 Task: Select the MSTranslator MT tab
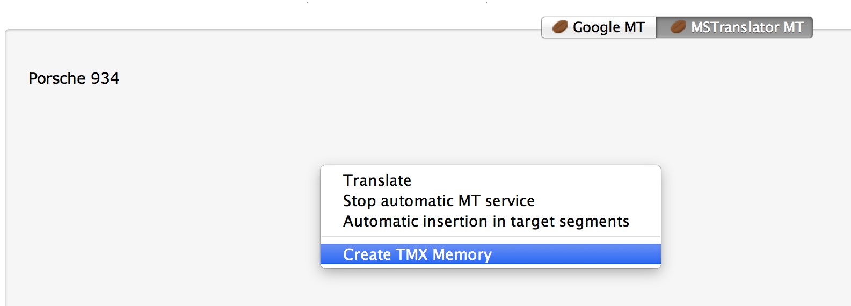pyautogui.click(x=734, y=27)
